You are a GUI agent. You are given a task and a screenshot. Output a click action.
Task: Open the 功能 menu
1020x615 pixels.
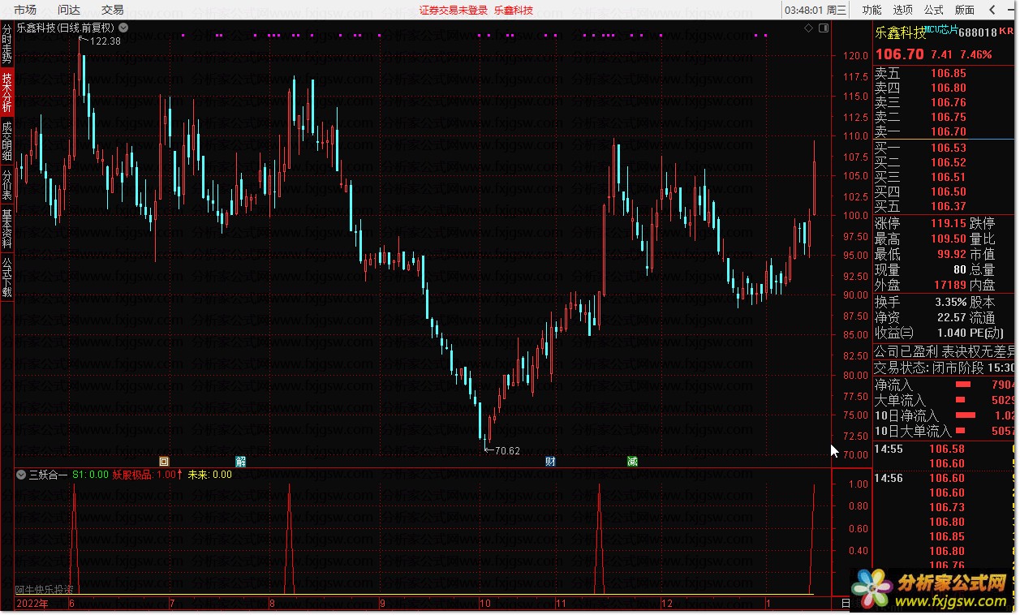tap(872, 10)
